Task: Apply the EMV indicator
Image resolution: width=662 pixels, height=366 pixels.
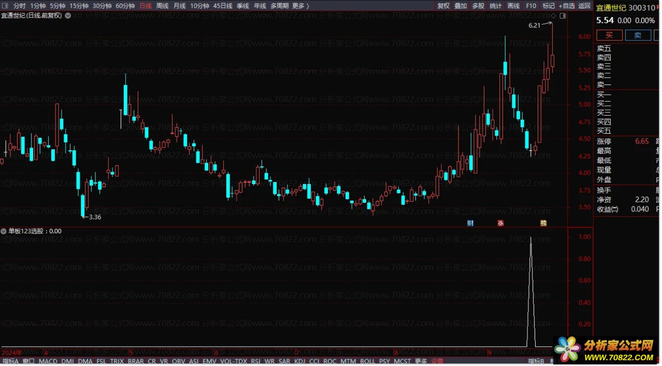Action: click(209, 361)
